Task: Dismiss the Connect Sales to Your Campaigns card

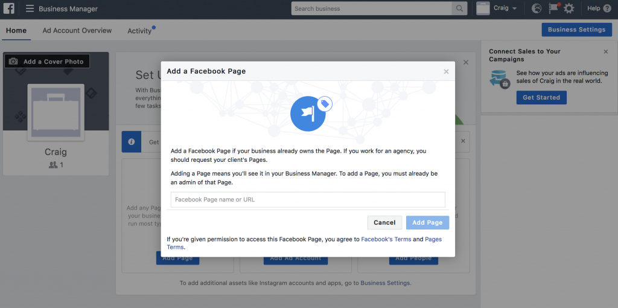Action: coord(606,51)
